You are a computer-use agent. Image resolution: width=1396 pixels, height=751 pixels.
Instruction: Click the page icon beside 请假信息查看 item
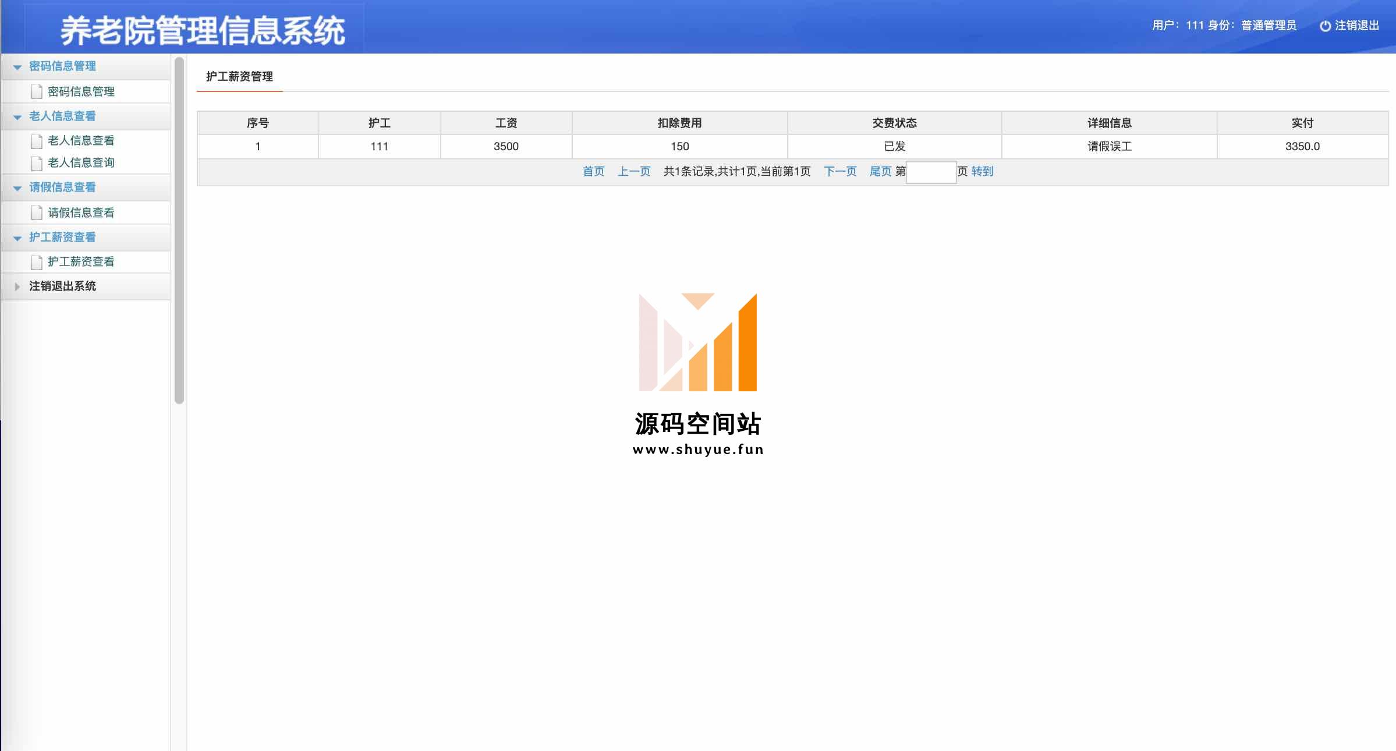(37, 212)
